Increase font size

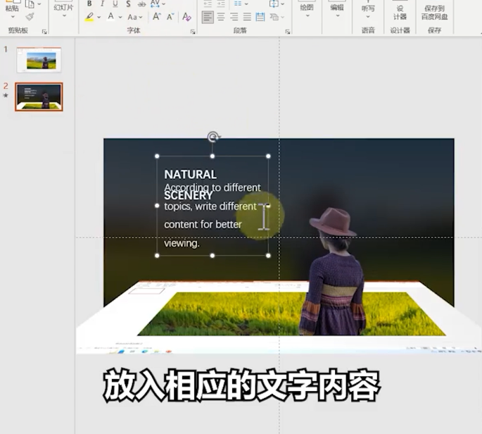click(157, 17)
